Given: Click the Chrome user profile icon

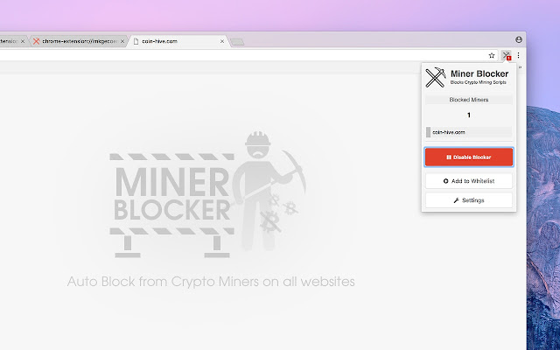Looking at the screenshot, I should point(519,39).
